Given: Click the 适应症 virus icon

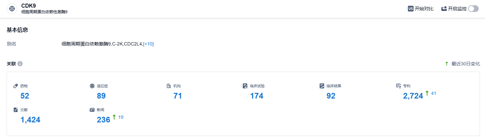Looking at the screenshot, I should point(92,86).
